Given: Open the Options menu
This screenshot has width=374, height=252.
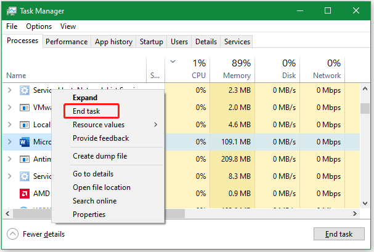Looking at the screenshot, I should pyautogui.click(x=39, y=26).
